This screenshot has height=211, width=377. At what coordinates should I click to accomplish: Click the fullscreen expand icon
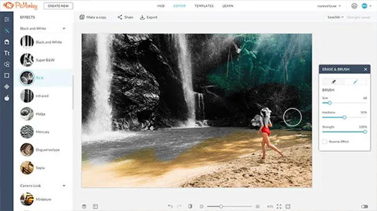coord(279,206)
